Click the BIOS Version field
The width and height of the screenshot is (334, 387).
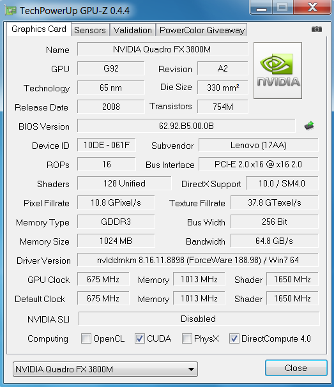click(x=186, y=126)
